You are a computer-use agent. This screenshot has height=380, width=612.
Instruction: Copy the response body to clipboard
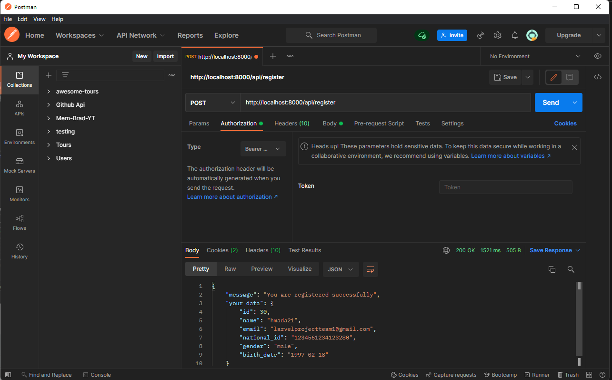click(x=552, y=269)
